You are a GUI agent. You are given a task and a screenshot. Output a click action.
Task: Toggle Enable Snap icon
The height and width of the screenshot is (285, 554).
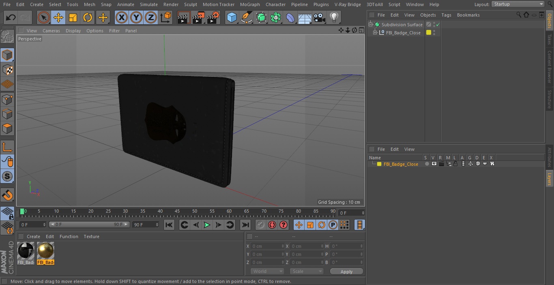pos(7,196)
